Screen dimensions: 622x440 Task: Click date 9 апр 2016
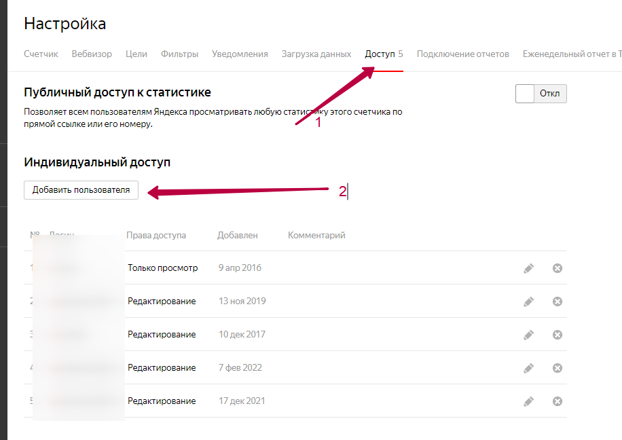pyautogui.click(x=240, y=268)
